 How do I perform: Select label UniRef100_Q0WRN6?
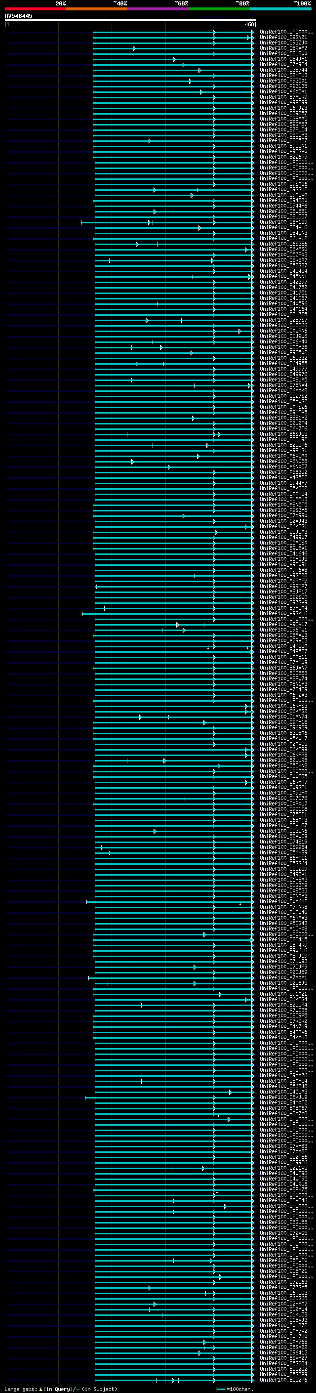[x=283, y=331]
